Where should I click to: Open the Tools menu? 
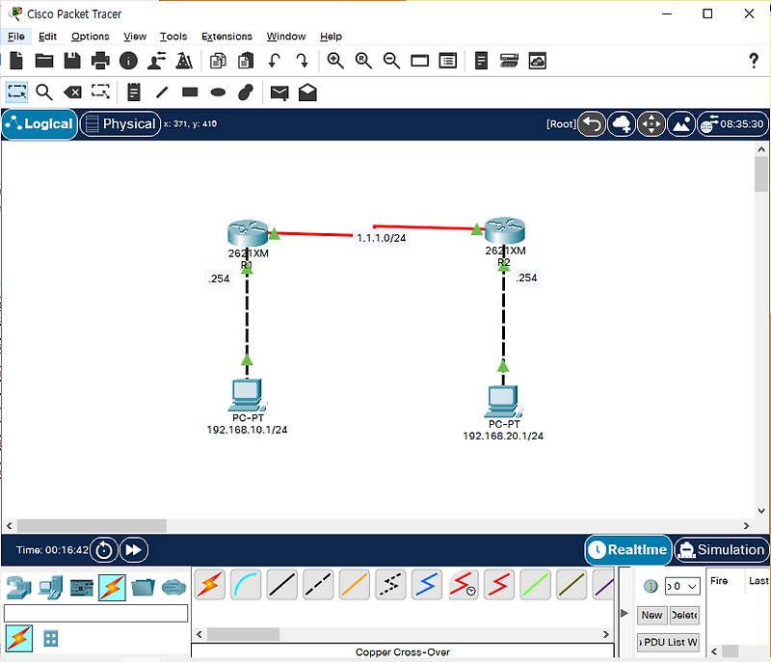point(173,37)
